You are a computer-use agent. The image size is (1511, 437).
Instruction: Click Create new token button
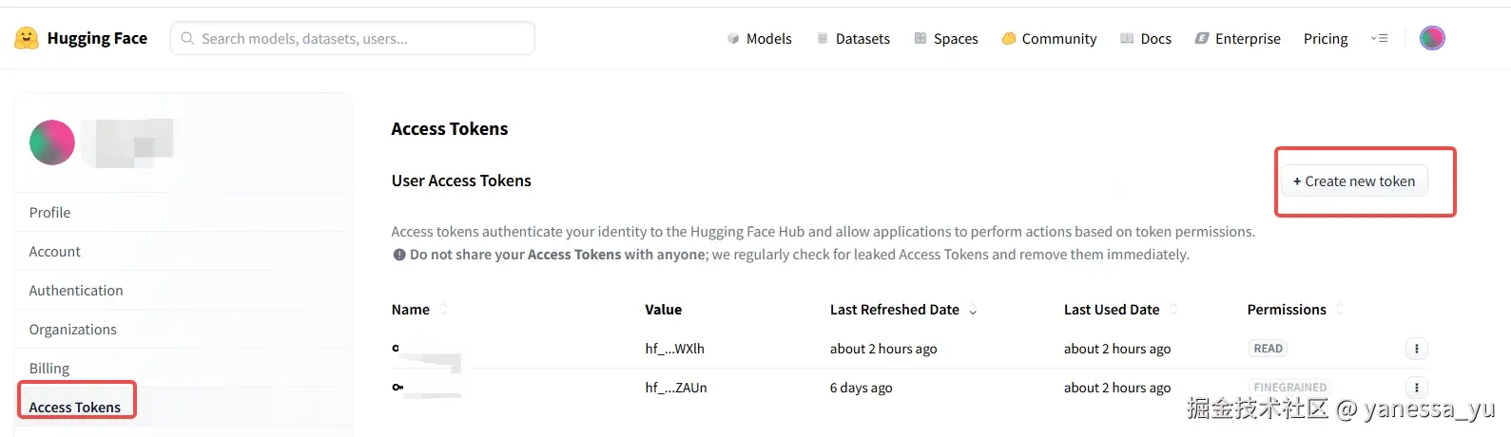(x=1354, y=181)
